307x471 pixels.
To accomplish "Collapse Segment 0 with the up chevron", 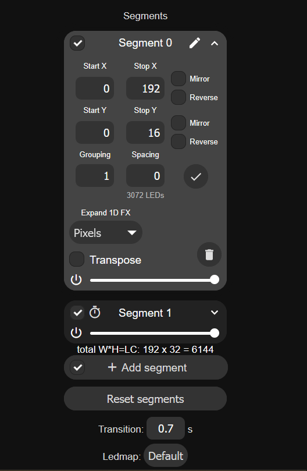I will (215, 44).
